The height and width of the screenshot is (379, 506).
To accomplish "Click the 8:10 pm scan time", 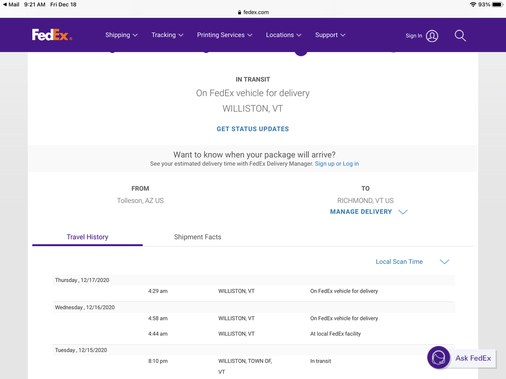I will tap(158, 361).
